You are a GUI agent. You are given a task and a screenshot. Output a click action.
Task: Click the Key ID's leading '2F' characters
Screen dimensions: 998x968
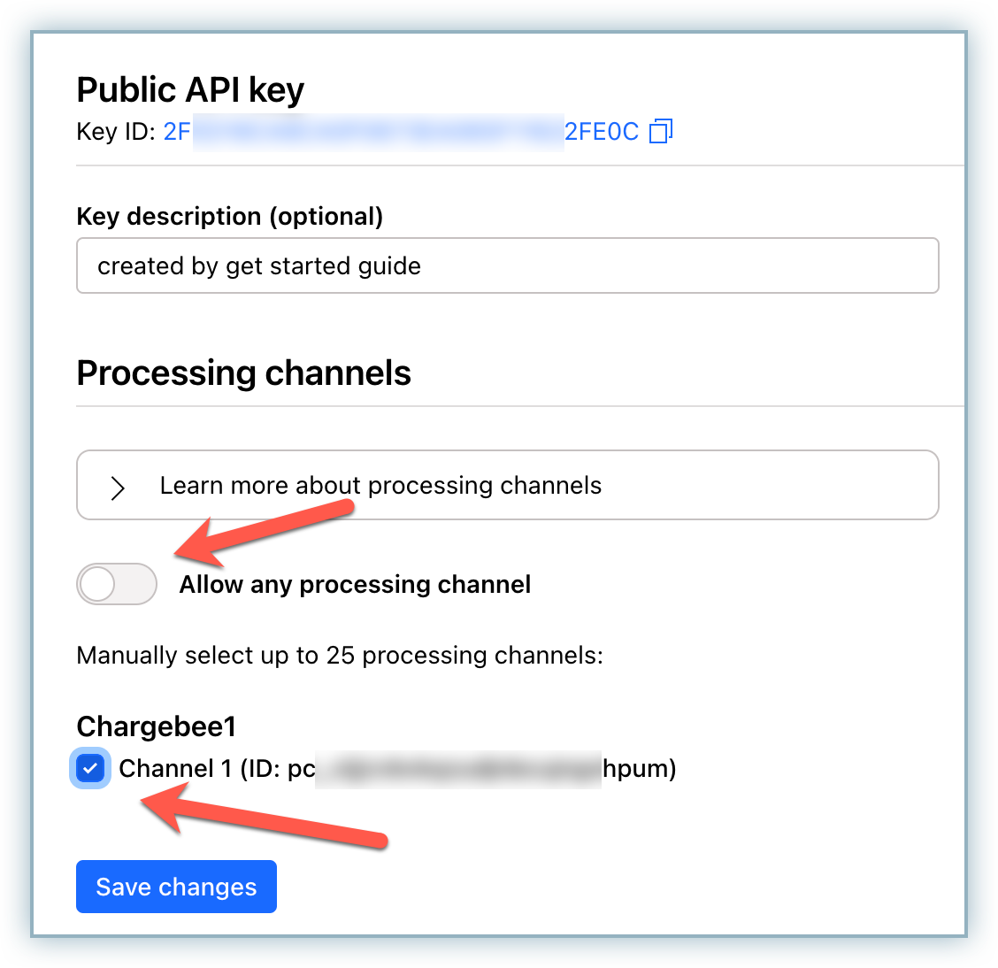(177, 132)
